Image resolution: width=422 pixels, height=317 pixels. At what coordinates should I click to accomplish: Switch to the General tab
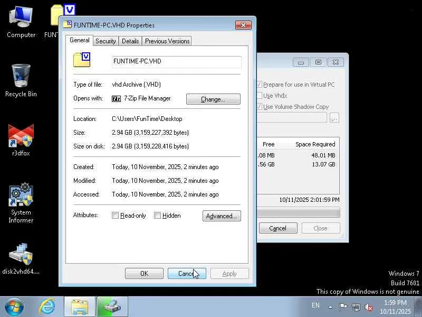[80, 40]
